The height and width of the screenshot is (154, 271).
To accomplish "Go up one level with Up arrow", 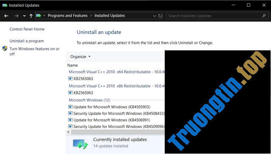I will [x=31, y=16].
